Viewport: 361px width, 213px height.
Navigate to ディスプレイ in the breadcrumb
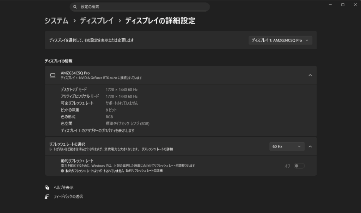click(97, 21)
